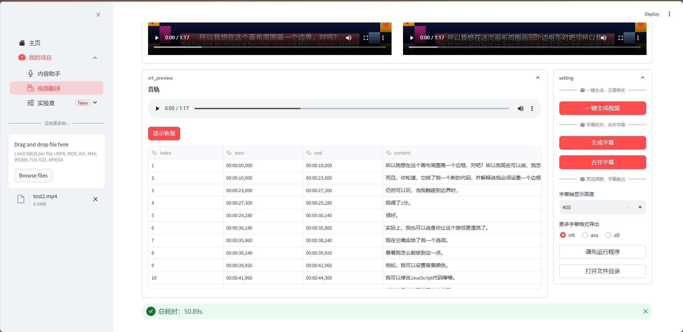Play the right video preview

click(x=412, y=38)
